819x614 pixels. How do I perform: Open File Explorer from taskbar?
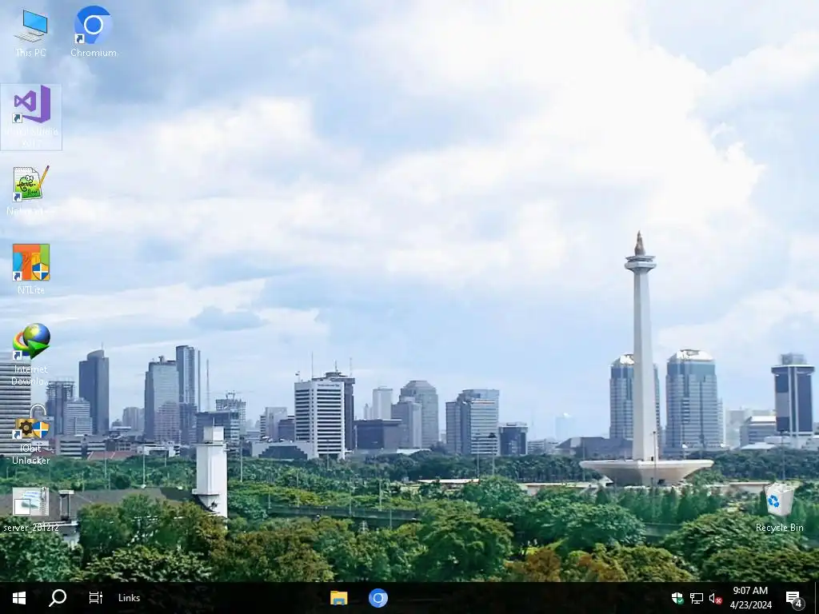click(x=339, y=598)
